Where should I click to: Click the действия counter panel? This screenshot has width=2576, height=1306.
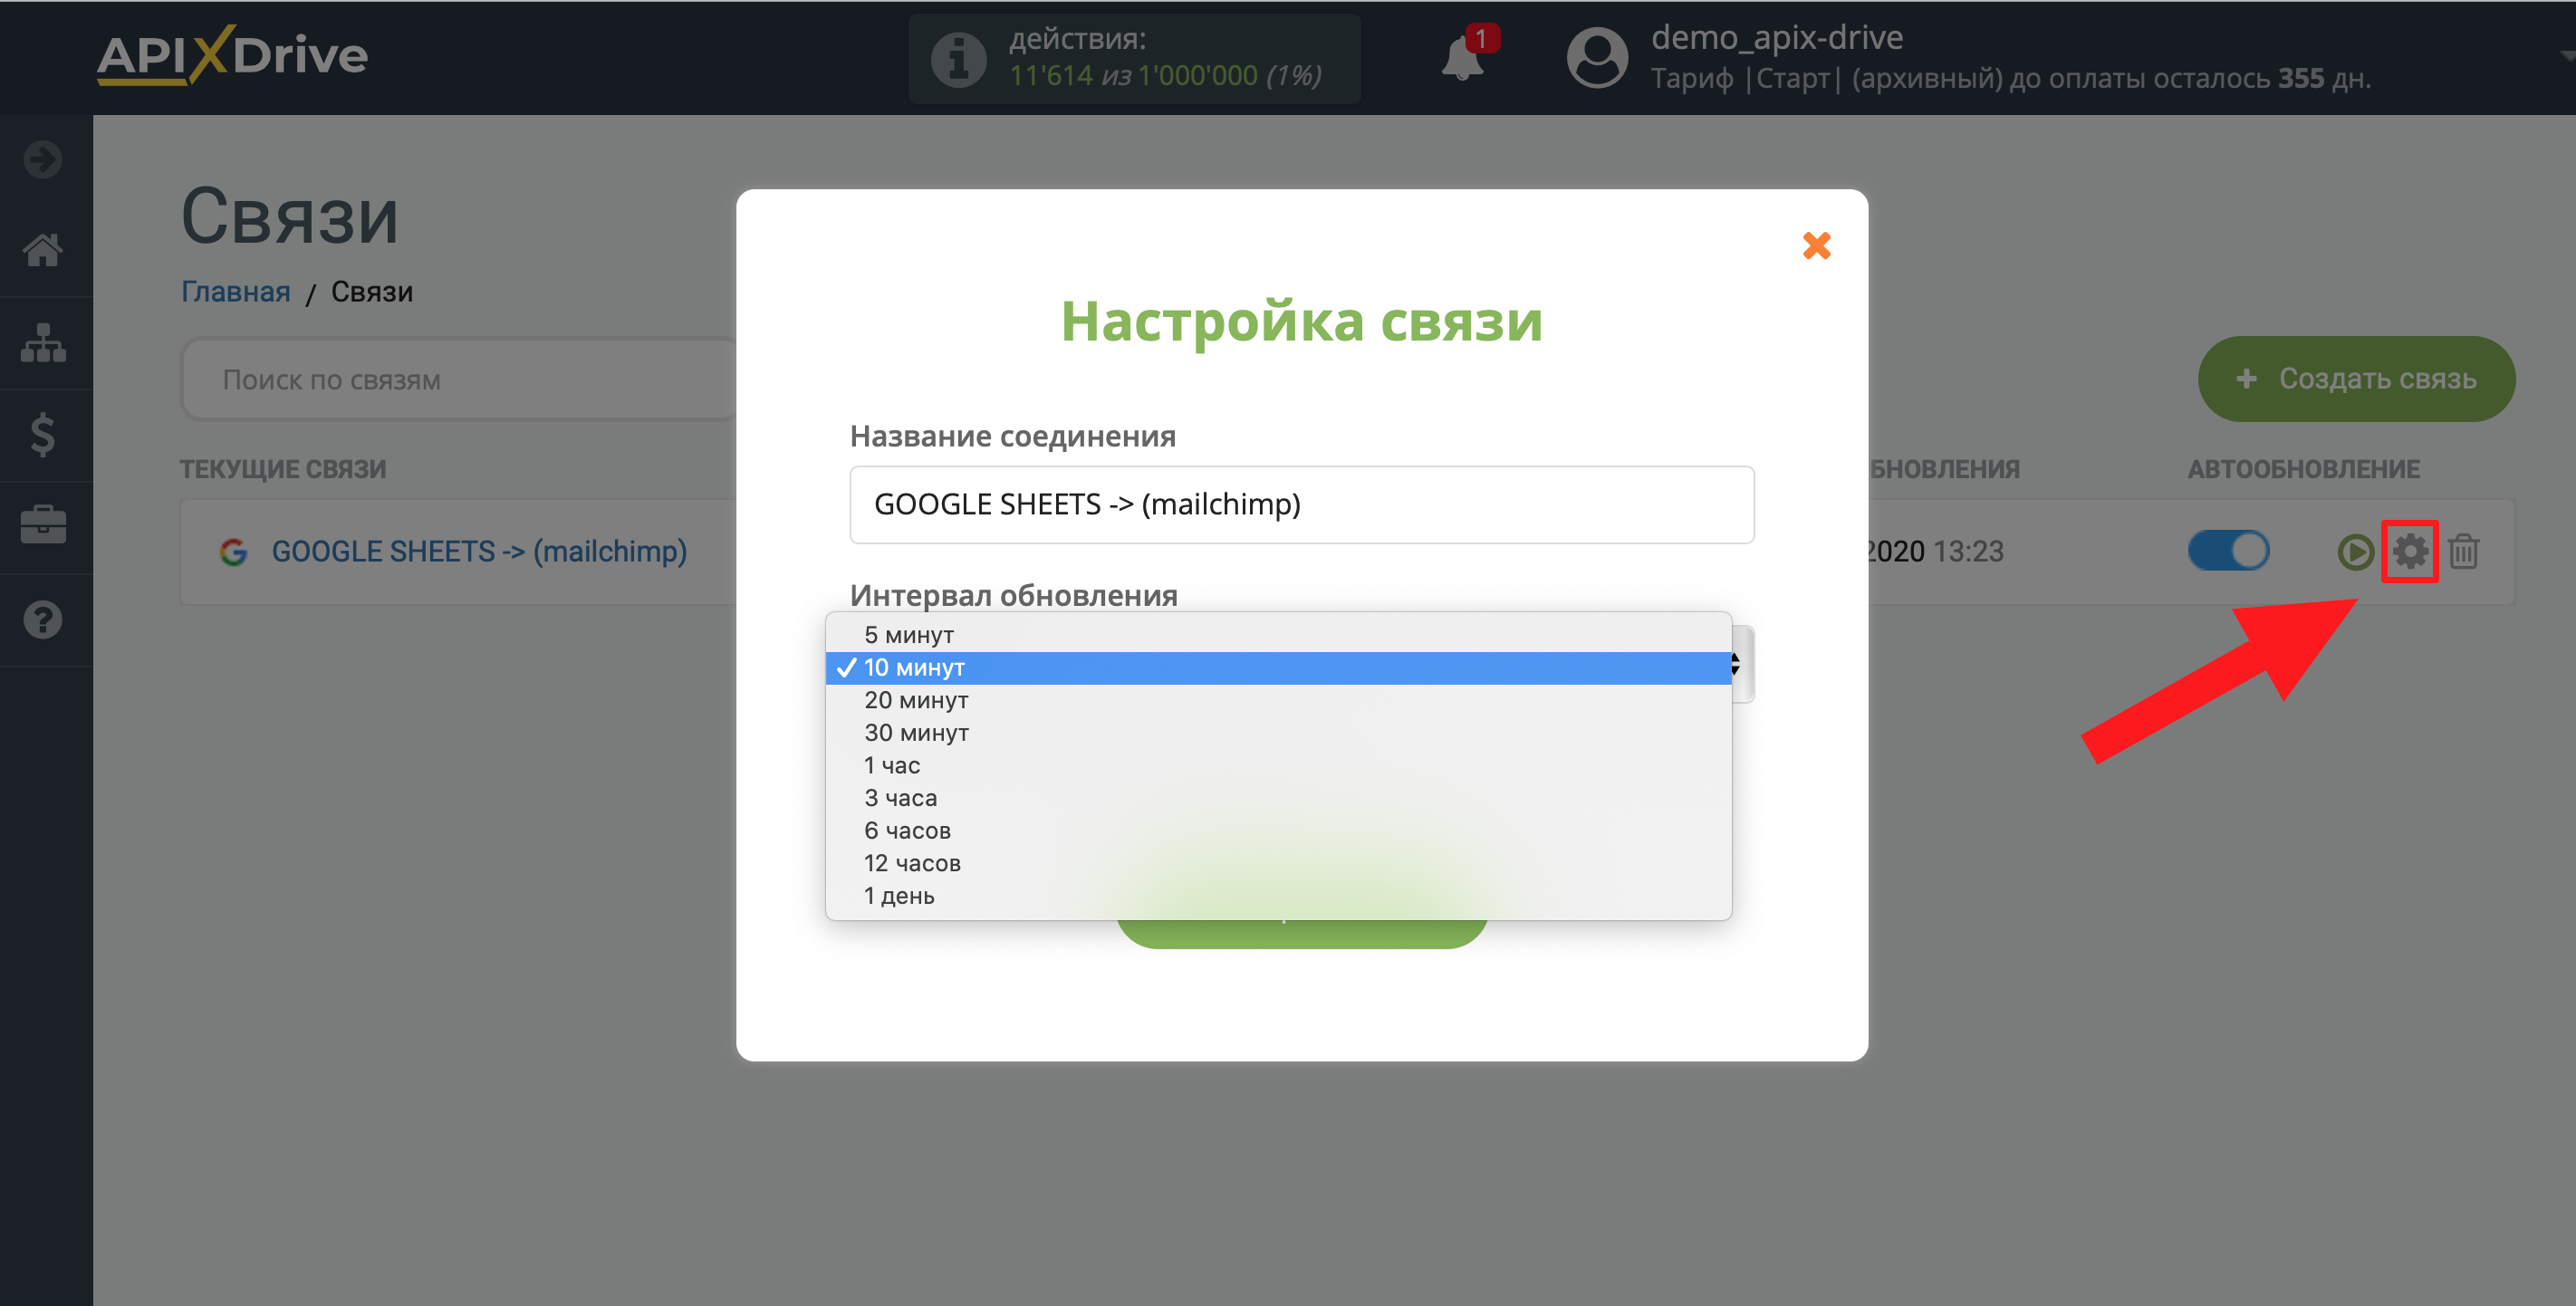(x=1134, y=58)
